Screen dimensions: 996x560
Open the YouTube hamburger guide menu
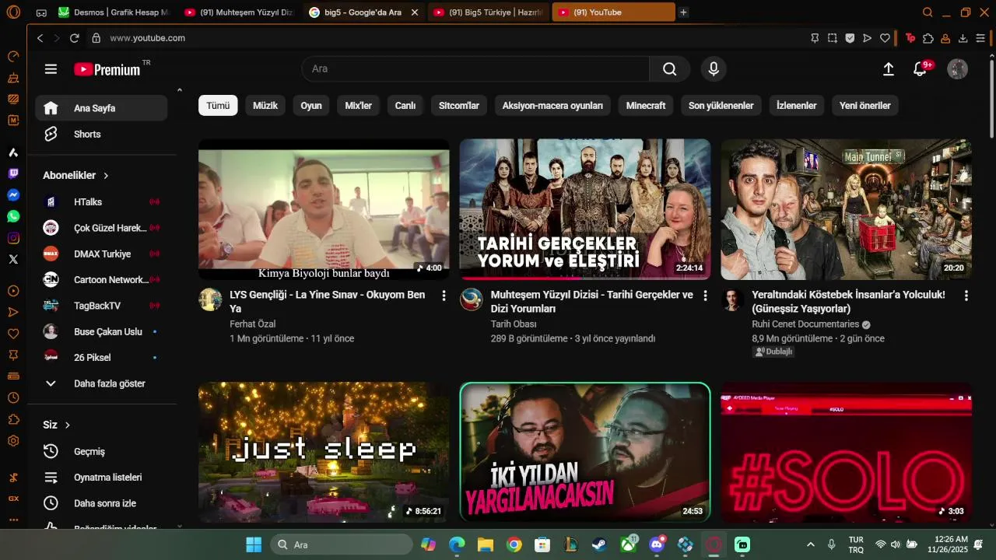pyautogui.click(x=51, y=69)
